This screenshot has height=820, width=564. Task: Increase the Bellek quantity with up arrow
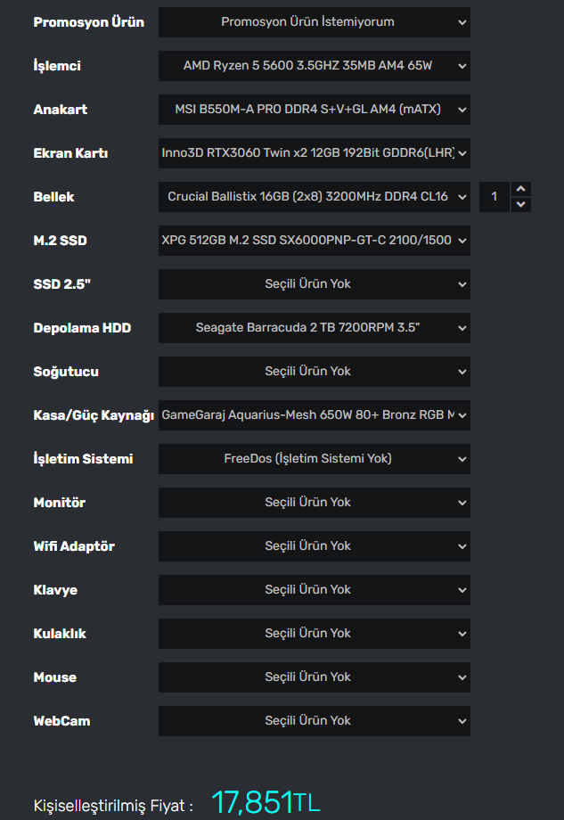coord(522,189)
